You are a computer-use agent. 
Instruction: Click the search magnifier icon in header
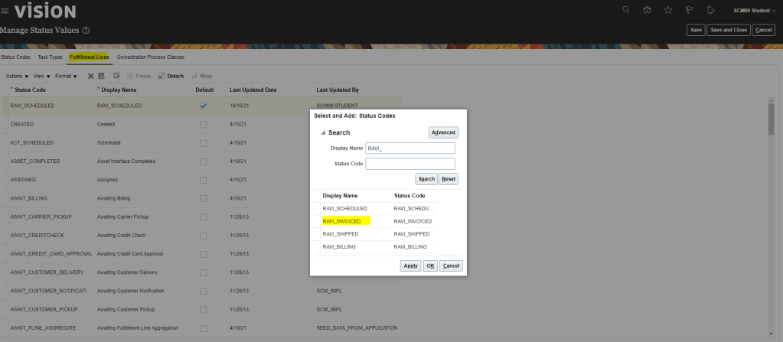coord(626,10)
